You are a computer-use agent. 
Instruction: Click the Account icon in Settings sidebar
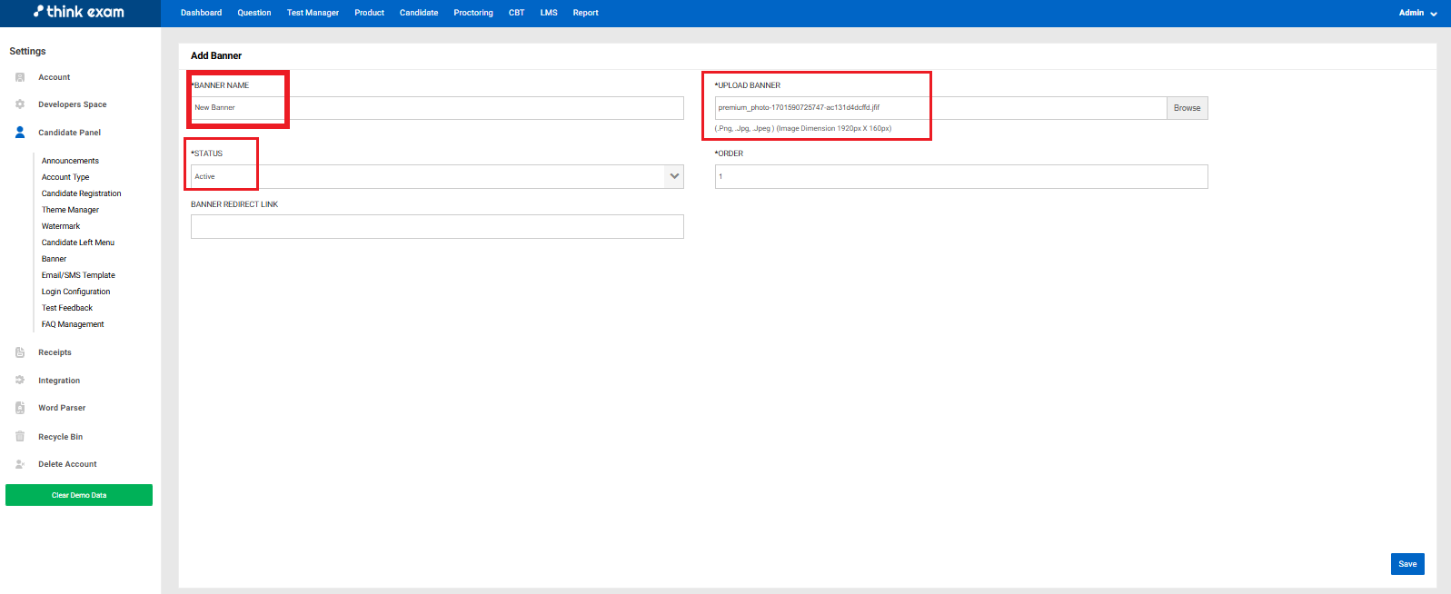[20, 77]
